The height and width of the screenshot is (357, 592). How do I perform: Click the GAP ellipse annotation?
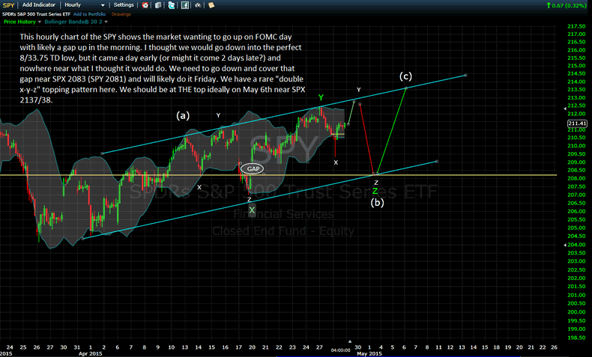coord(253,169)
